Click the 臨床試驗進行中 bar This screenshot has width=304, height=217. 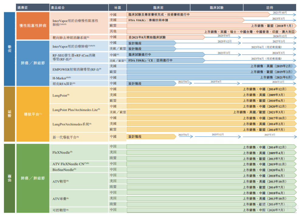[x=166, y=54]
